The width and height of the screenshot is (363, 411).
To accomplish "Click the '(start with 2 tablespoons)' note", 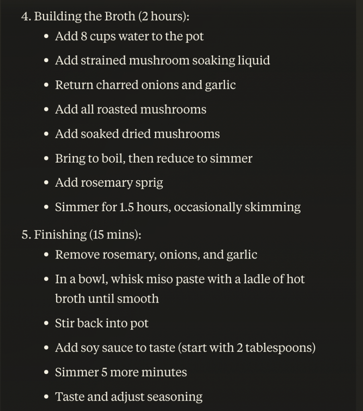I will 247,348.
